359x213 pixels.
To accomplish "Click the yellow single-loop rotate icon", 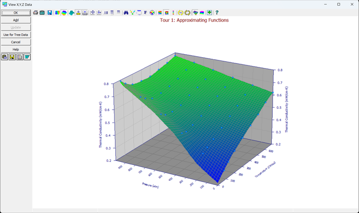I will pos(181,13).
